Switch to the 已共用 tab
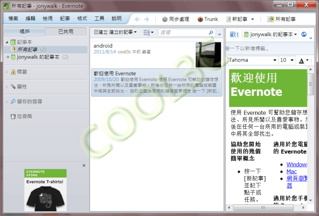Image resolution: width=319 pixels, height=216 pixels. (66, 32)
